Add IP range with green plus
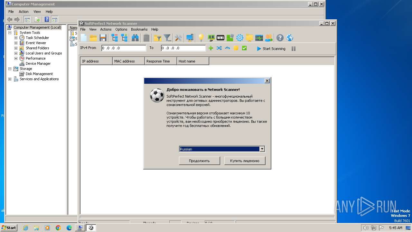Viewport: 412px width, 232px height. click(211, 48)
